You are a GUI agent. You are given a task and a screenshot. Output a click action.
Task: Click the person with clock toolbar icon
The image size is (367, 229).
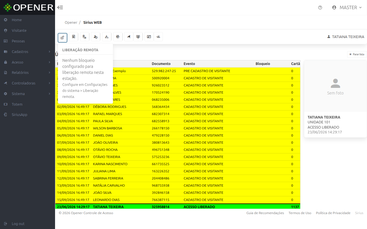pos(95,37)
